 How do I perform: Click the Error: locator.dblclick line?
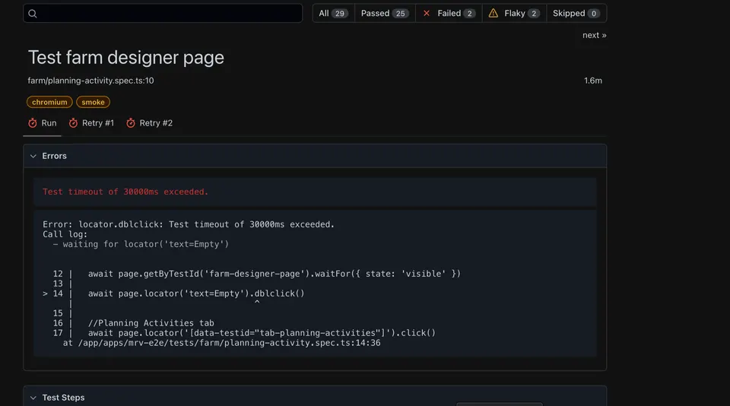tap(189, 224)
